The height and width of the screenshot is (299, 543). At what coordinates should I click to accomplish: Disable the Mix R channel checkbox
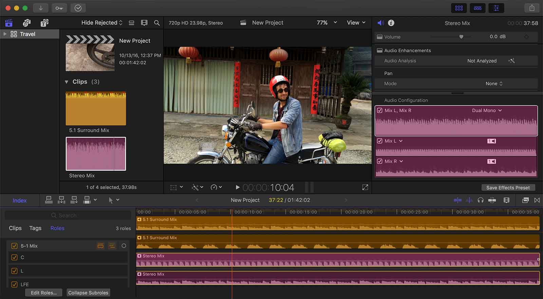(x=380, y=161)
